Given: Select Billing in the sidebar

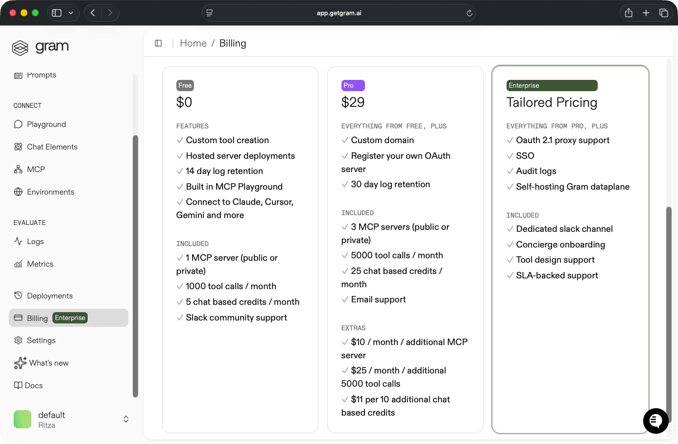Looking at the screenshot, I should [37, 318].
